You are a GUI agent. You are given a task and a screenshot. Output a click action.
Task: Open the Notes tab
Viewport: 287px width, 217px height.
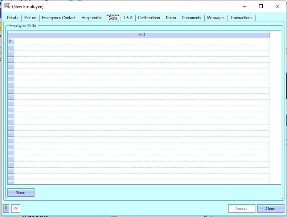click(x=171, y=18)
